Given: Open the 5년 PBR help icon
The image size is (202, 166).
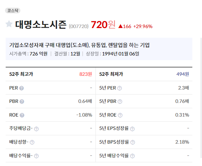Looking at the screenshot, I should point(120,102).
